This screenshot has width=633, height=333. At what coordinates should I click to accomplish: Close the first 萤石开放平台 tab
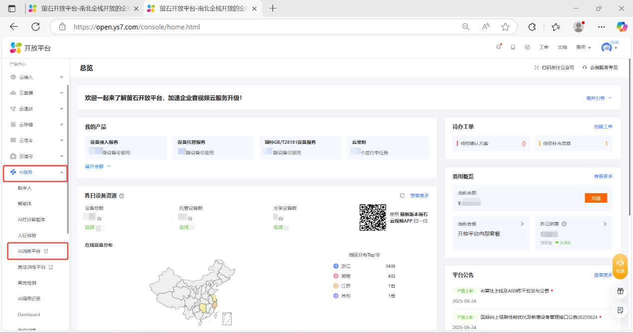[135, 8]
